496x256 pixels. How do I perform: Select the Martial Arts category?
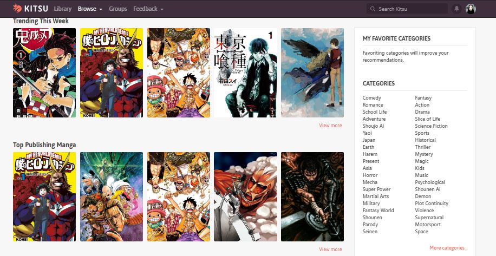tap(376, 196)
